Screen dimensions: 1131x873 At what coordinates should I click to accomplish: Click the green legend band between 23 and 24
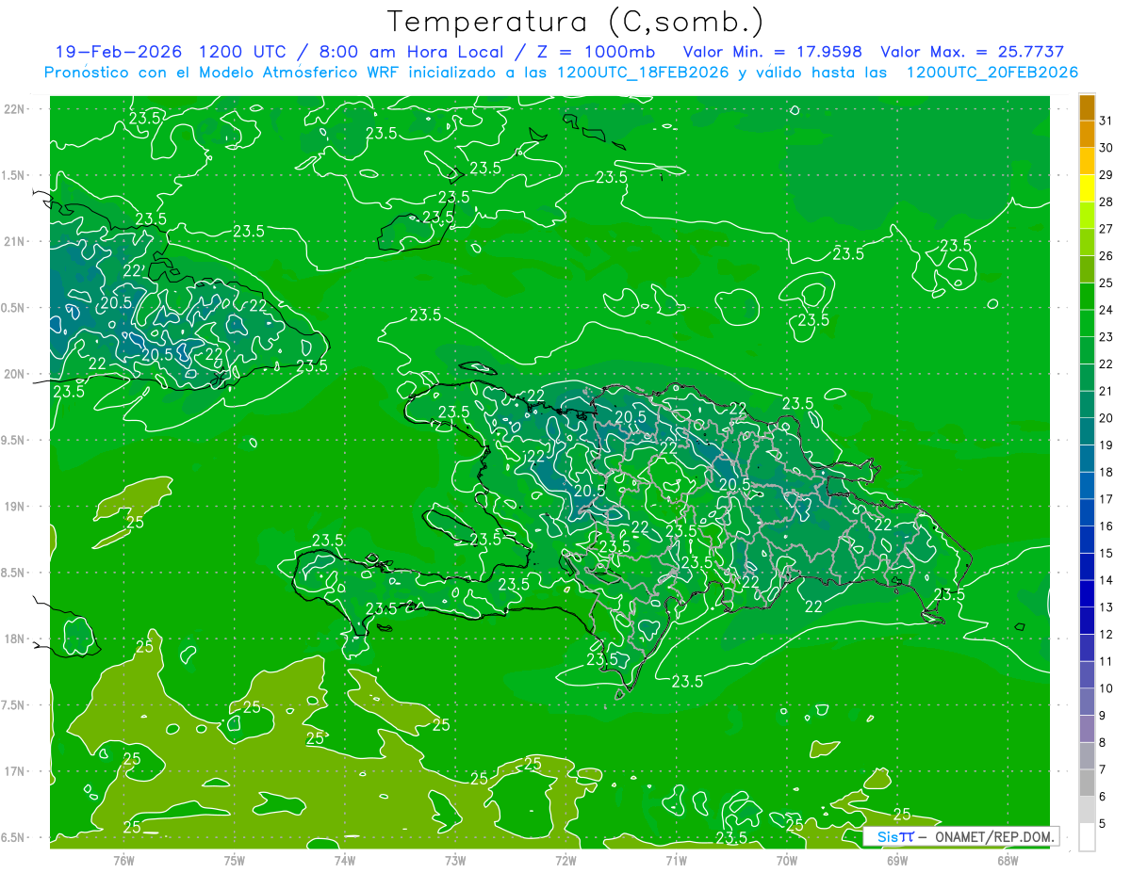(1087, 323)
